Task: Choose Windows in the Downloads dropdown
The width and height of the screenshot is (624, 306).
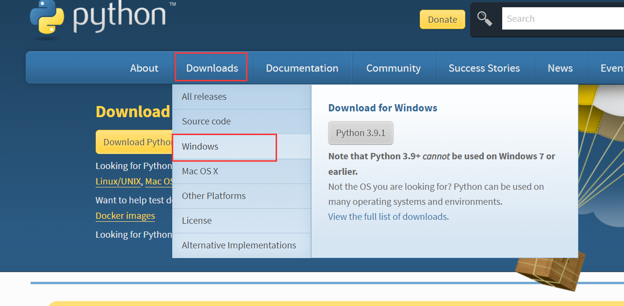Action: (x=242, y=146)
